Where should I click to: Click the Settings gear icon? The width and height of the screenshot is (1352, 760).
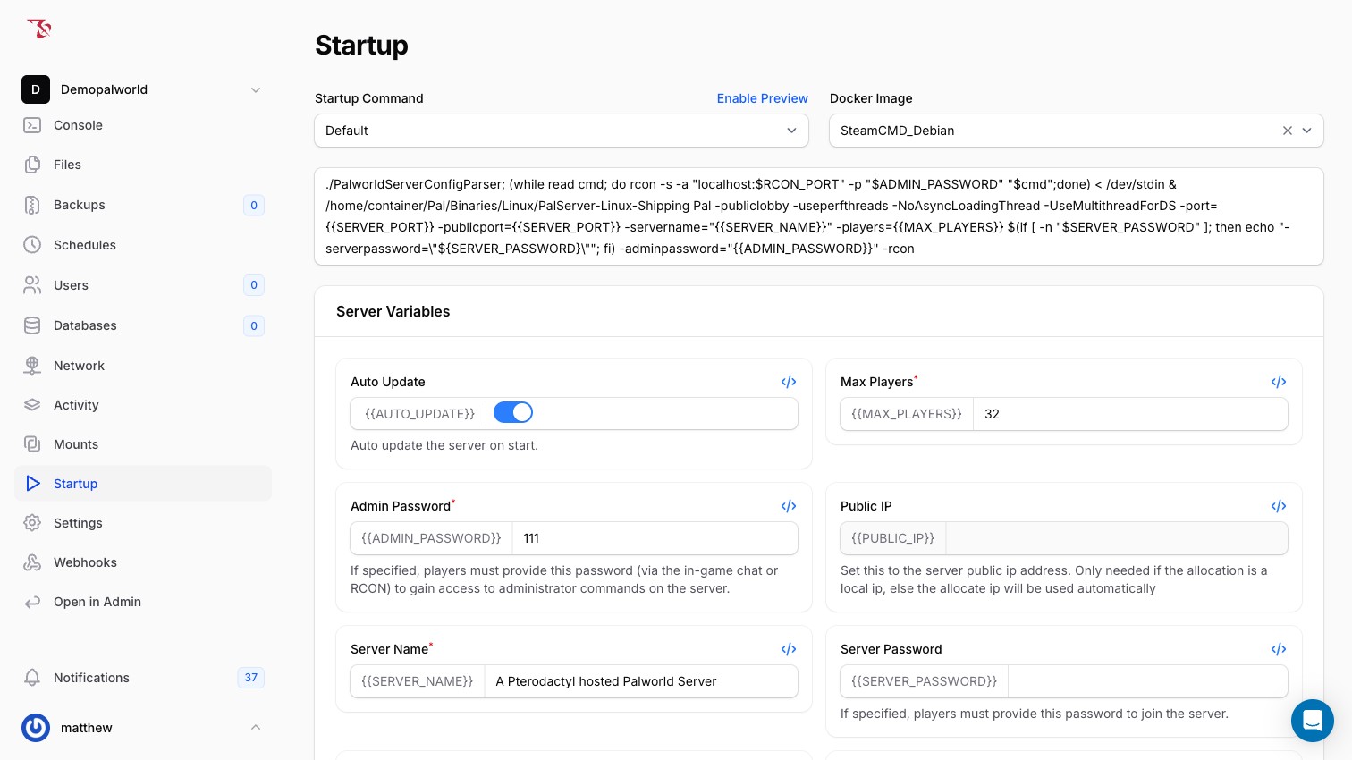point(32,523)
